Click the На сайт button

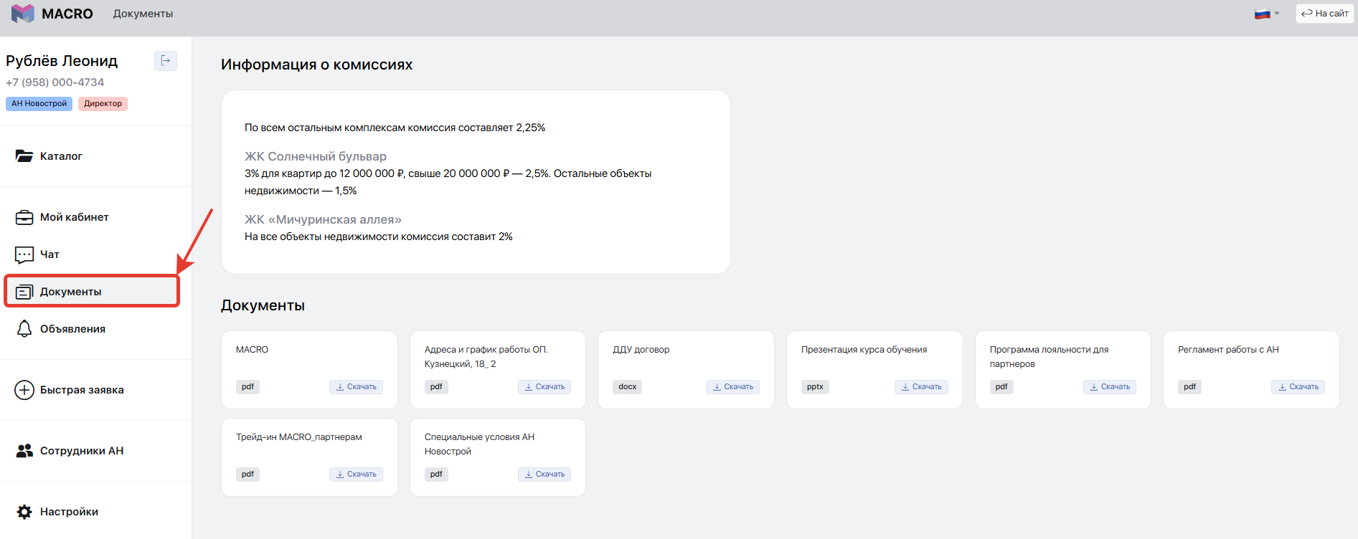tap(1324, 14)
